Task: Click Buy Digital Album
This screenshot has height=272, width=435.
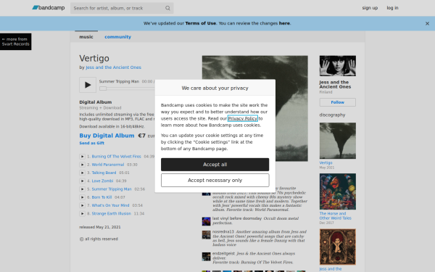Action: (x=107, y=136)
